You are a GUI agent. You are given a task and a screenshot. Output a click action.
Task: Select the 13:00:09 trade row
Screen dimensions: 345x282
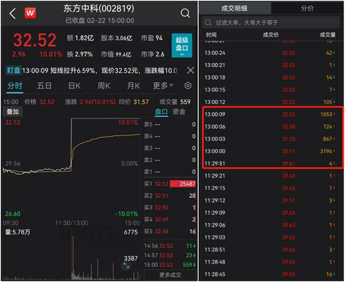[271, 114]
